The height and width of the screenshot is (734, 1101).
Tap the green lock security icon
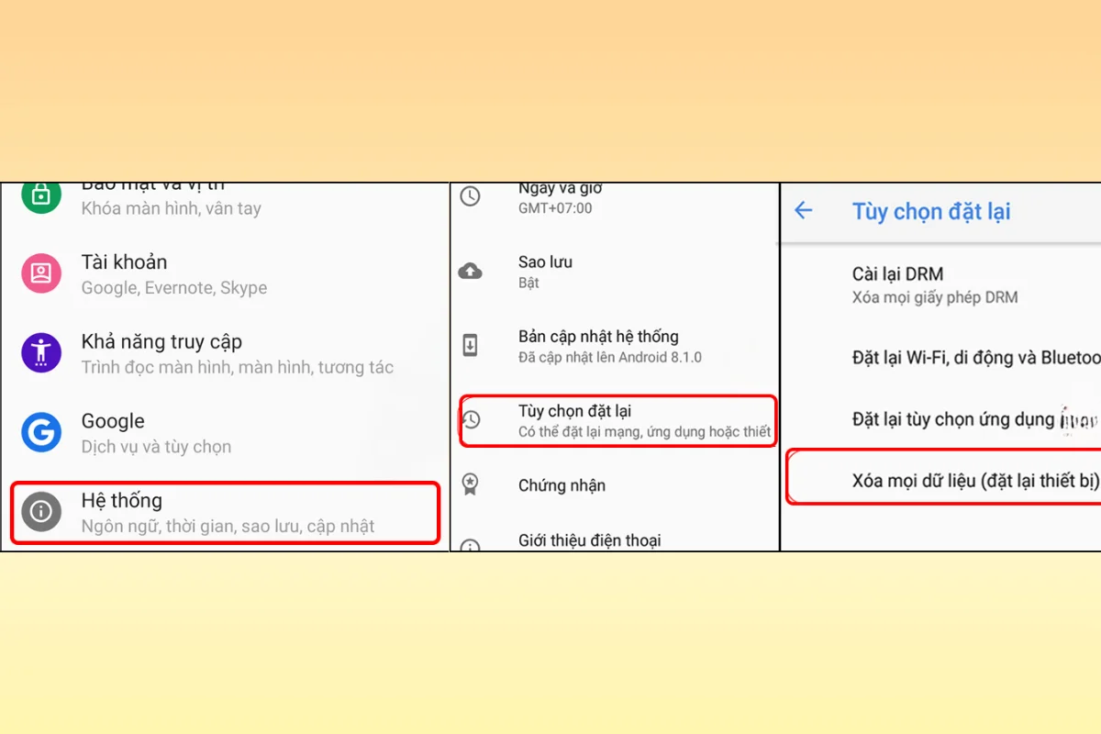pos(40,195)
